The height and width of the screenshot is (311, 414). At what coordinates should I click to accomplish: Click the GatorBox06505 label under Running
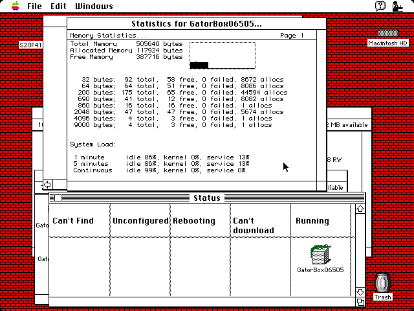[320, 270]
